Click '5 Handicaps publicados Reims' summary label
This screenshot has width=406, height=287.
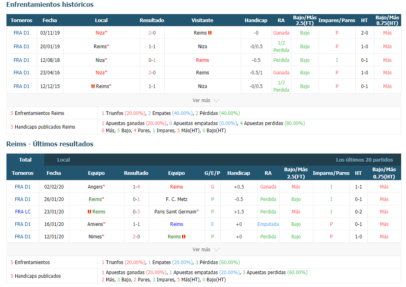[43, 127]
